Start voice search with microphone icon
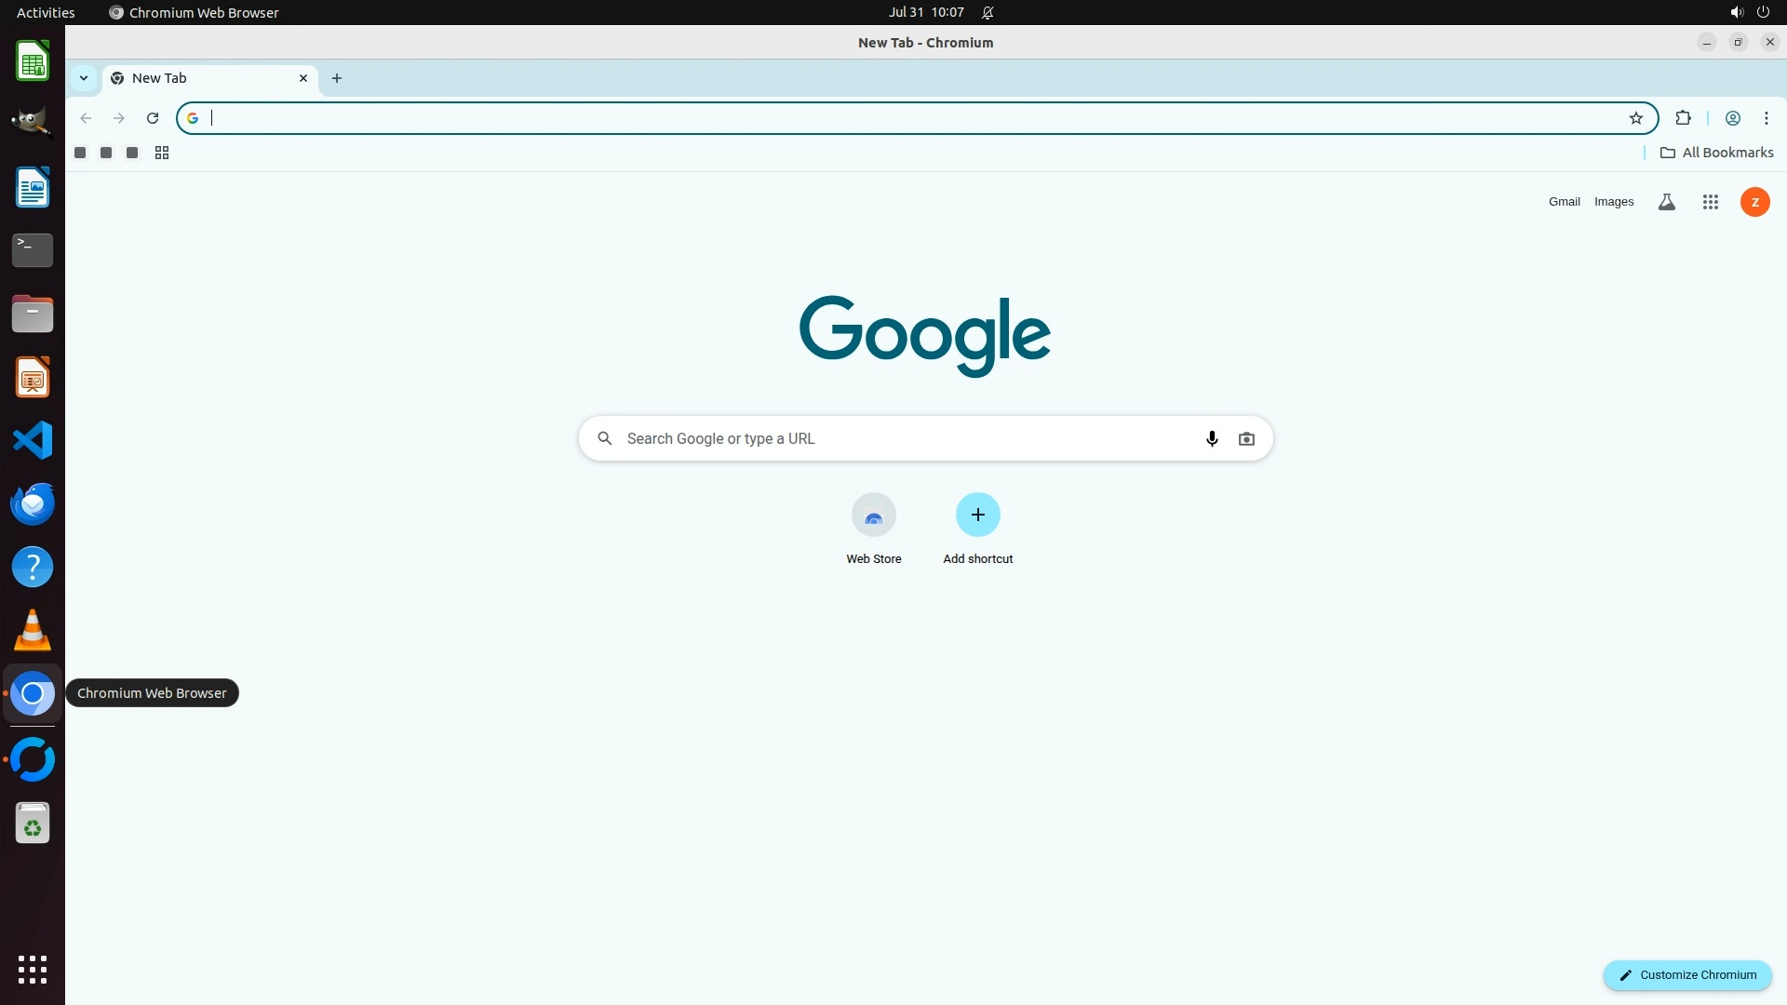This screenshot has height=1005, width=1787. click(1212, 438)
